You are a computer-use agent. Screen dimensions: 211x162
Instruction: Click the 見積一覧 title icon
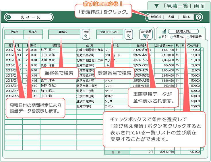9,17
